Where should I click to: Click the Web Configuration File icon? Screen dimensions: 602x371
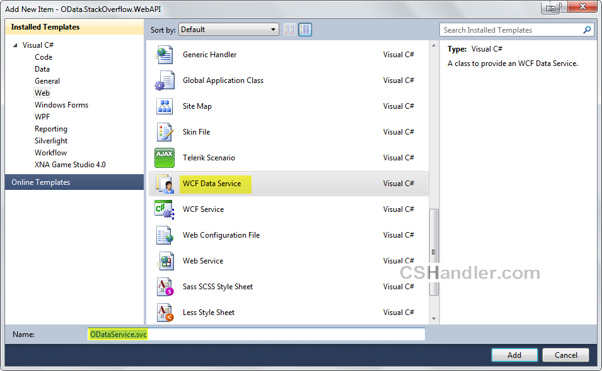click(165, 235)
